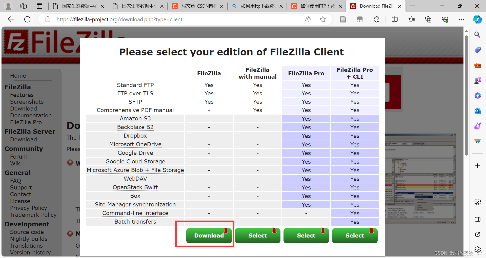Open the Batch transfers link
Image resolution: width=486 pixels, height=258 pixels.
(135, 222)
